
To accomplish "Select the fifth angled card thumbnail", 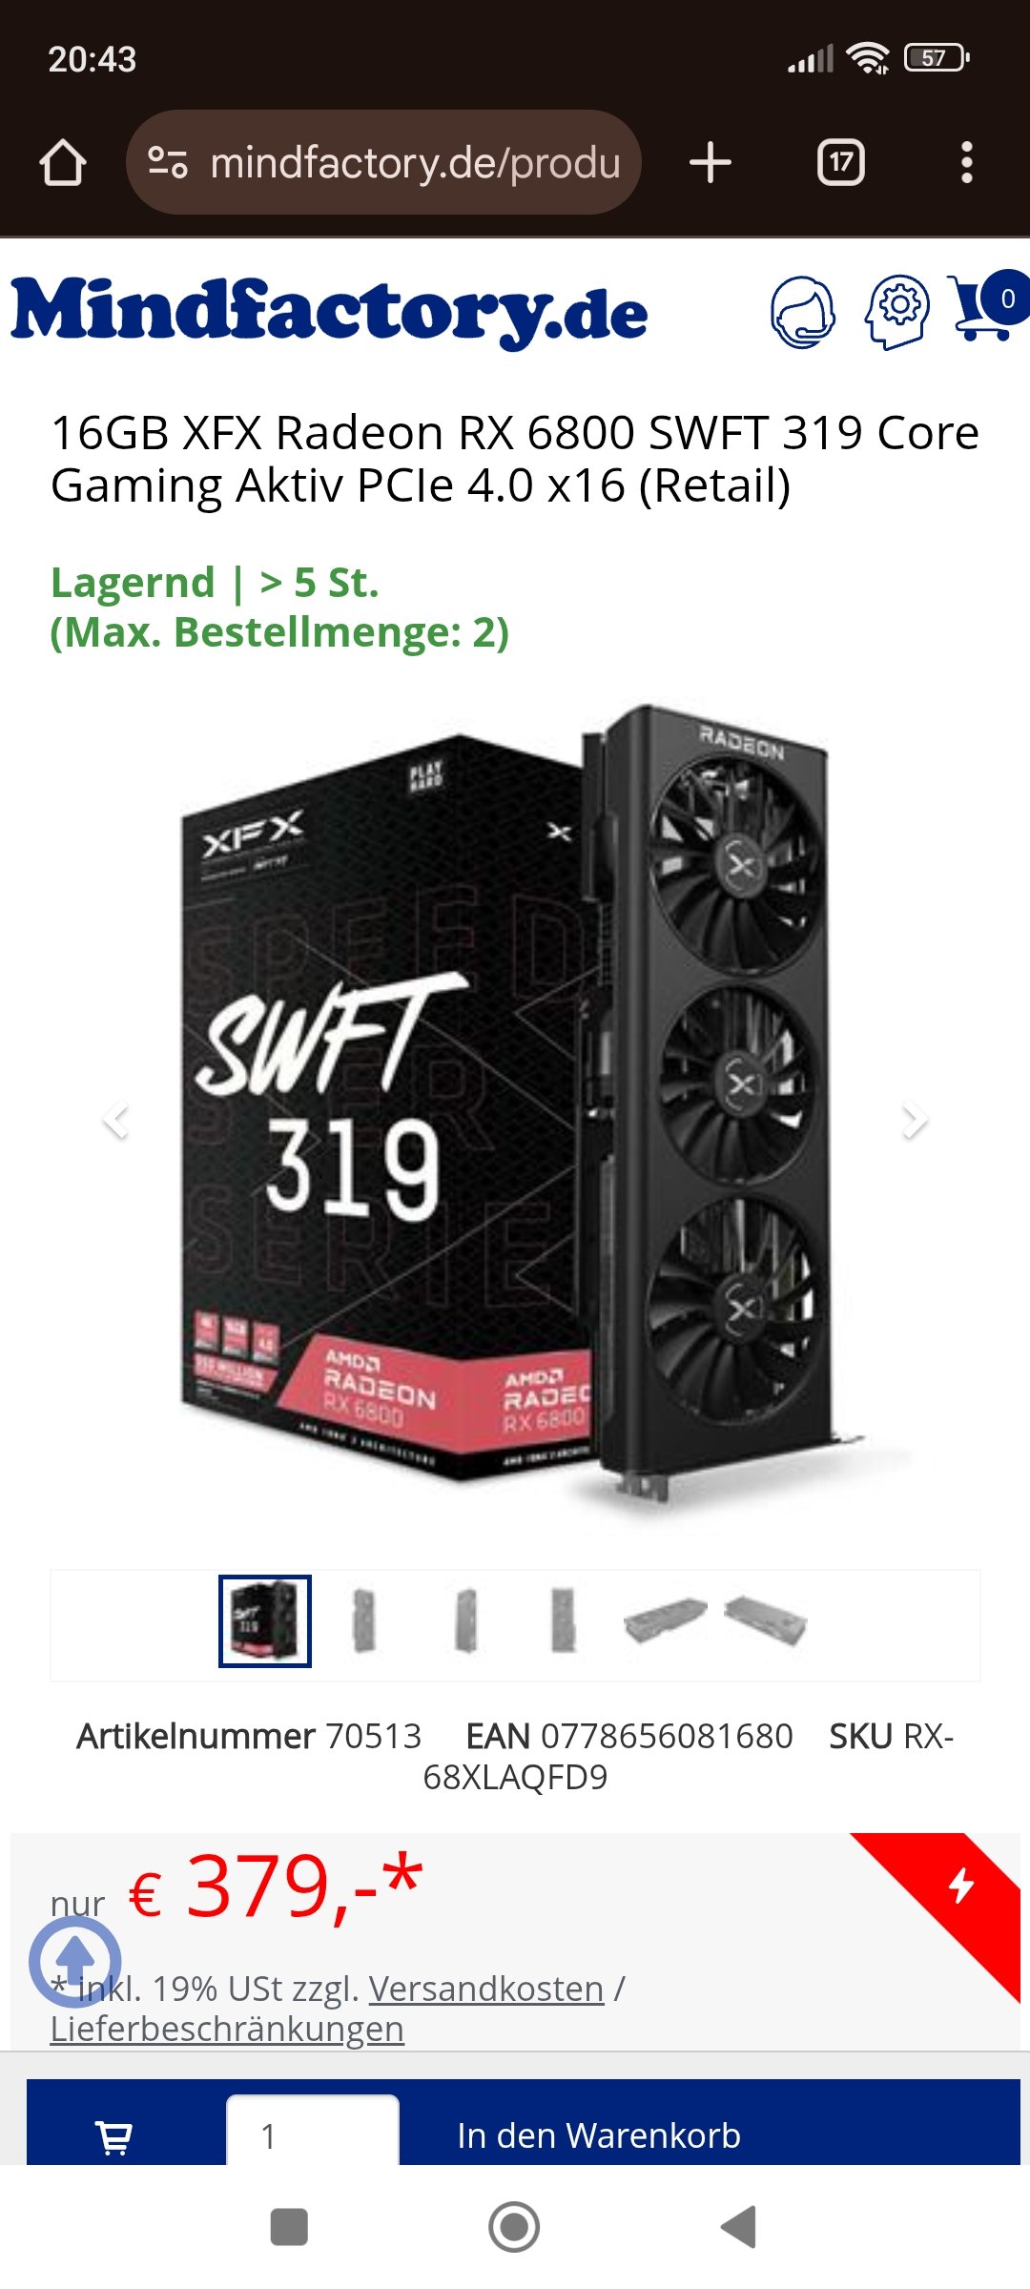I will coord(666,1619).
